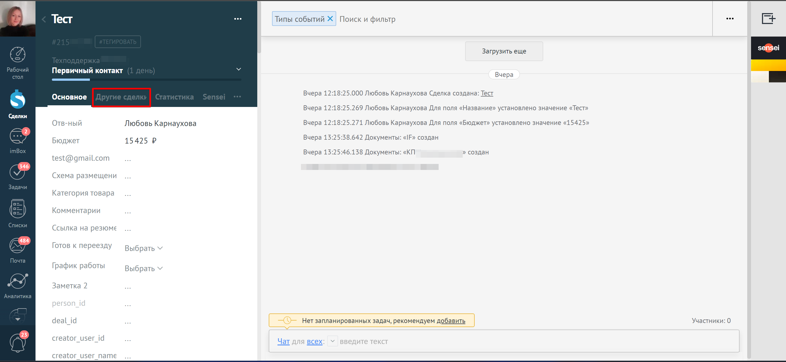Screen dimensions: 786x362
Task: Switch to the Основное tab
Action: pyautogui.click(x=69, y=97)
